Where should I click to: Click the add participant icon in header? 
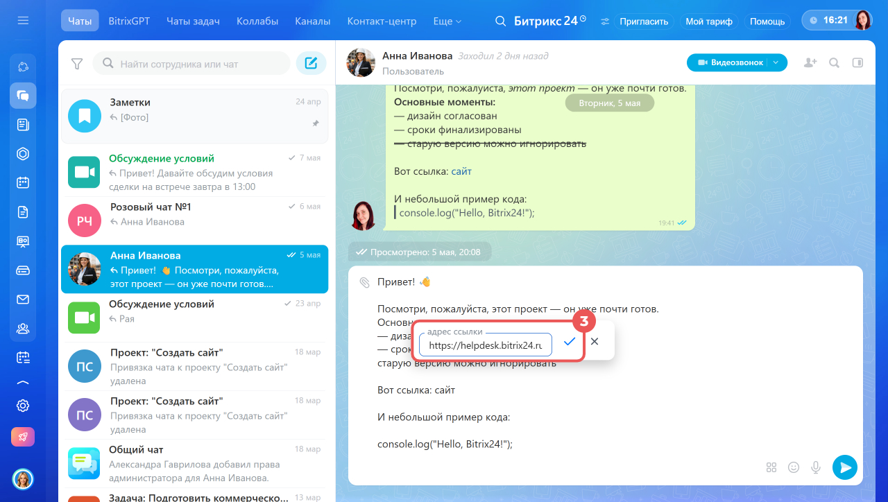(810, 62)
